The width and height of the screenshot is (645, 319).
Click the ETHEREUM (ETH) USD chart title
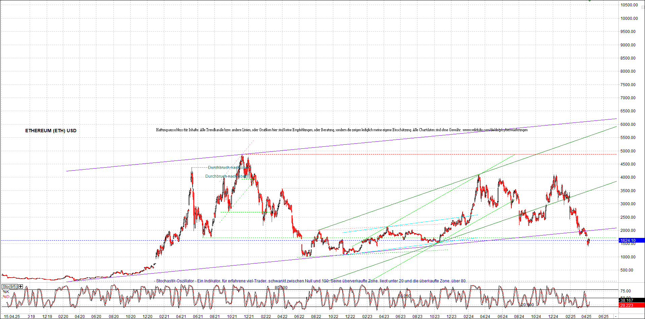pos(50,131)
